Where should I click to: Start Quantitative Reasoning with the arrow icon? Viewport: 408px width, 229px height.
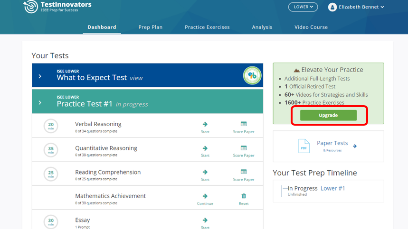[x=205, y=148]
